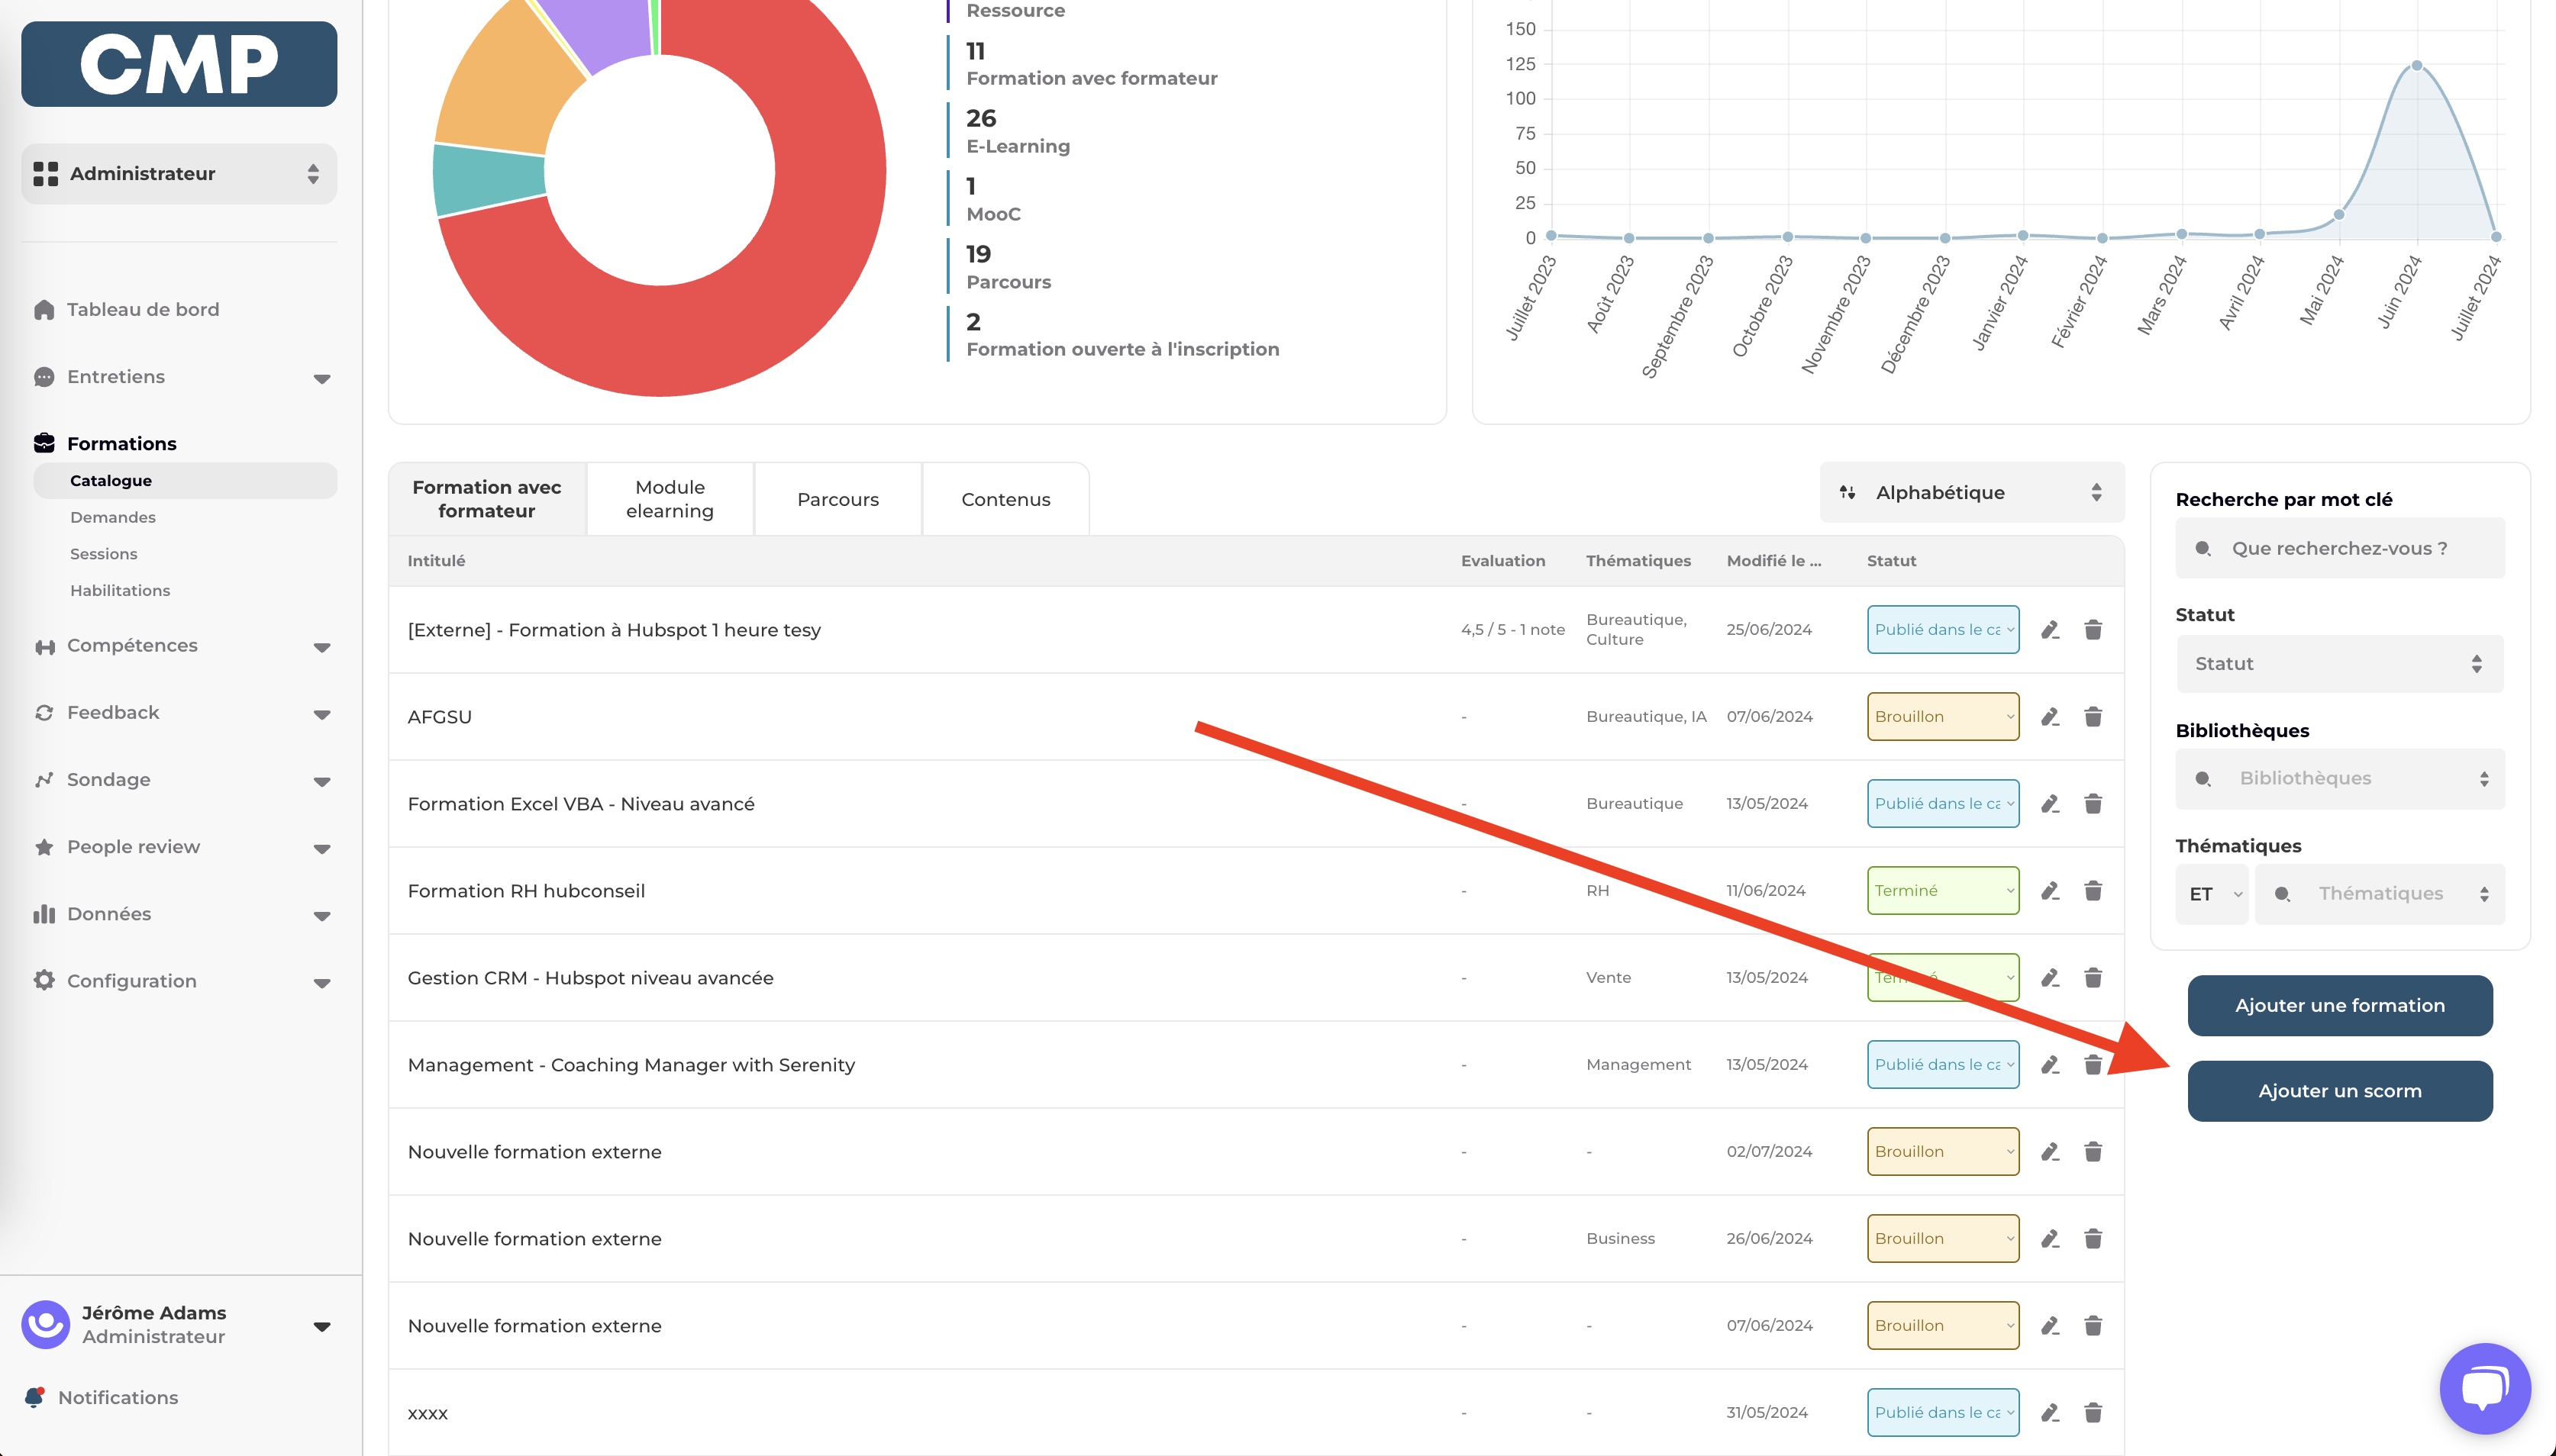Open the Parcours tab
This screenshot has width=2556, height=1456.
pyautogui.click(x=837, y=498)
